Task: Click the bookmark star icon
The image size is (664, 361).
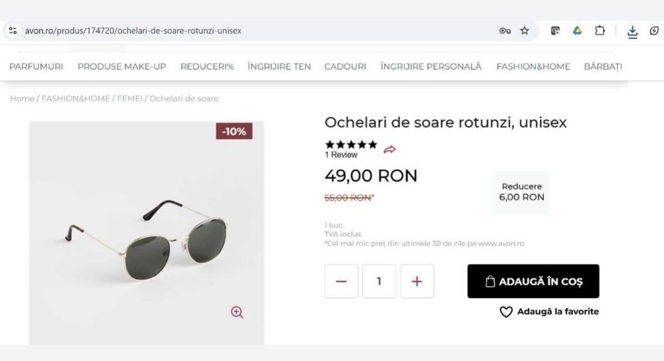Action: 525,31
